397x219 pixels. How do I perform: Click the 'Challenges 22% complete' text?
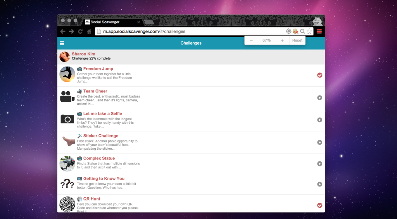click(91, 58)
